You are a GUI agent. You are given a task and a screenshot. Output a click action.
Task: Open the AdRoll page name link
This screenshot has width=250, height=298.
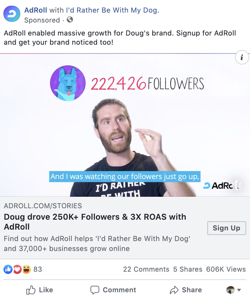(x=35, y=10)
